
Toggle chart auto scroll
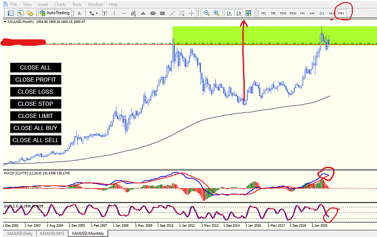229,13
